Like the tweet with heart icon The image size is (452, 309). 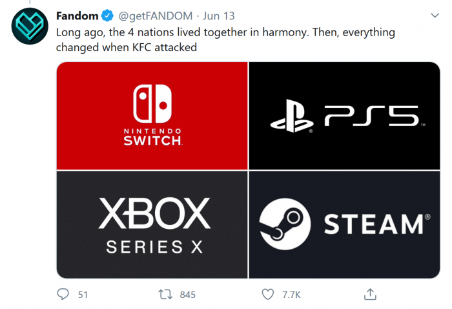click(x=268, y=294)
